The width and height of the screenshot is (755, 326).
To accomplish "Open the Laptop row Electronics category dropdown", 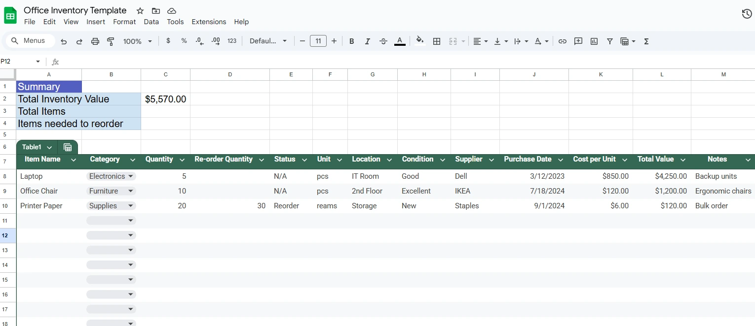I will tap(130, 176).
